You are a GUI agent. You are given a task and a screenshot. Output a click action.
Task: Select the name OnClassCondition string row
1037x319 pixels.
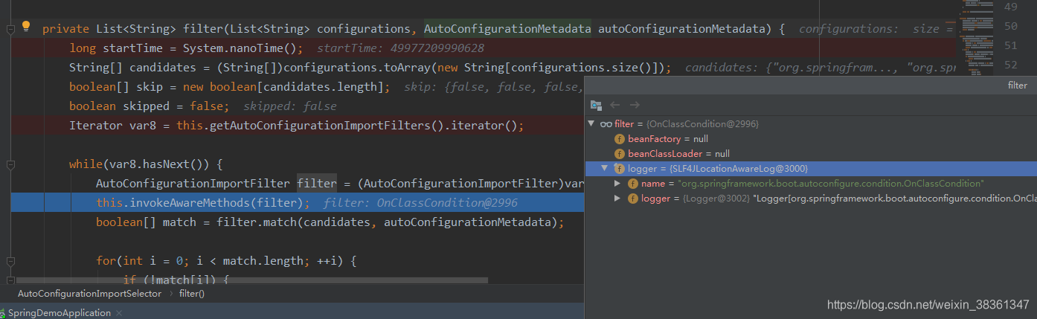pos(810,184)
